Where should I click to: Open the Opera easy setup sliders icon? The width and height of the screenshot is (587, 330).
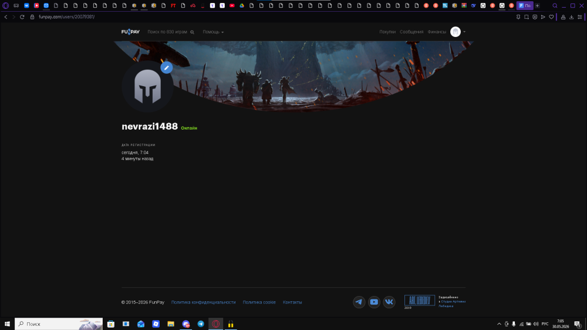point(579,17)
